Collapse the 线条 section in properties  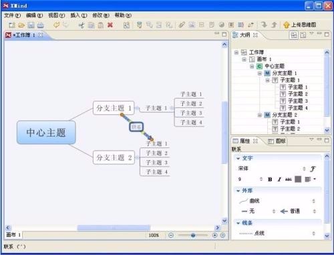click(x=238, y=223)
